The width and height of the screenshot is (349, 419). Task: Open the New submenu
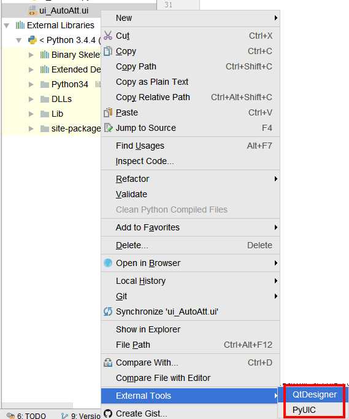pyautogui.click(x=191, y=18)
